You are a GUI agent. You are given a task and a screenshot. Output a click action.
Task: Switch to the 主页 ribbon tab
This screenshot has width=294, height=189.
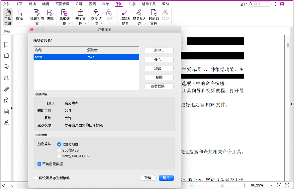(19, 4)
